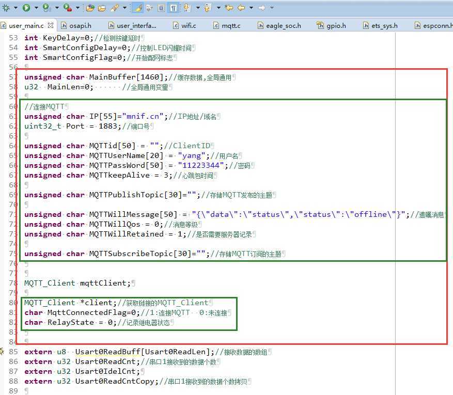Click "Usart0ReadBuff[Usart0ReadLen];" on line 85

point(145,352)
